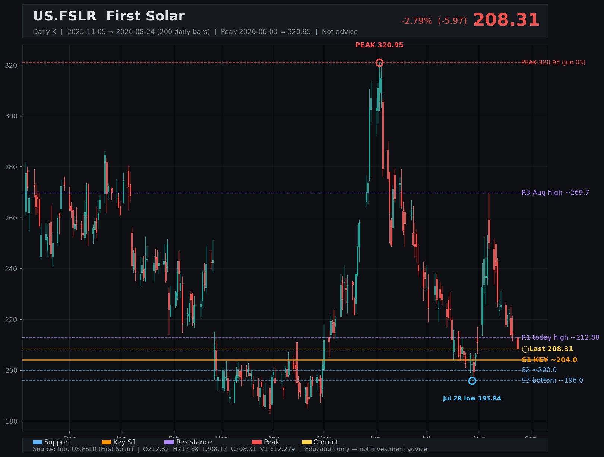Click the orange Key S1 legend swatch
Image resolution: width=604 pixels, height=457 pixels.
pos(107,442)
